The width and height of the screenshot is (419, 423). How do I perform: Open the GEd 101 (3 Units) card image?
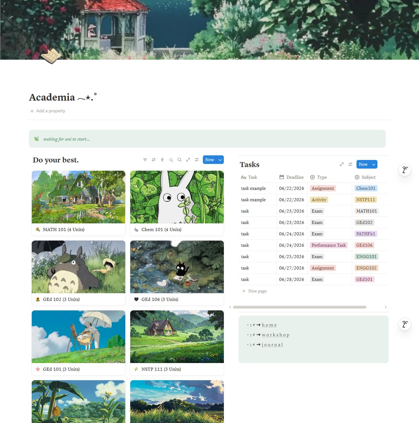78,337
